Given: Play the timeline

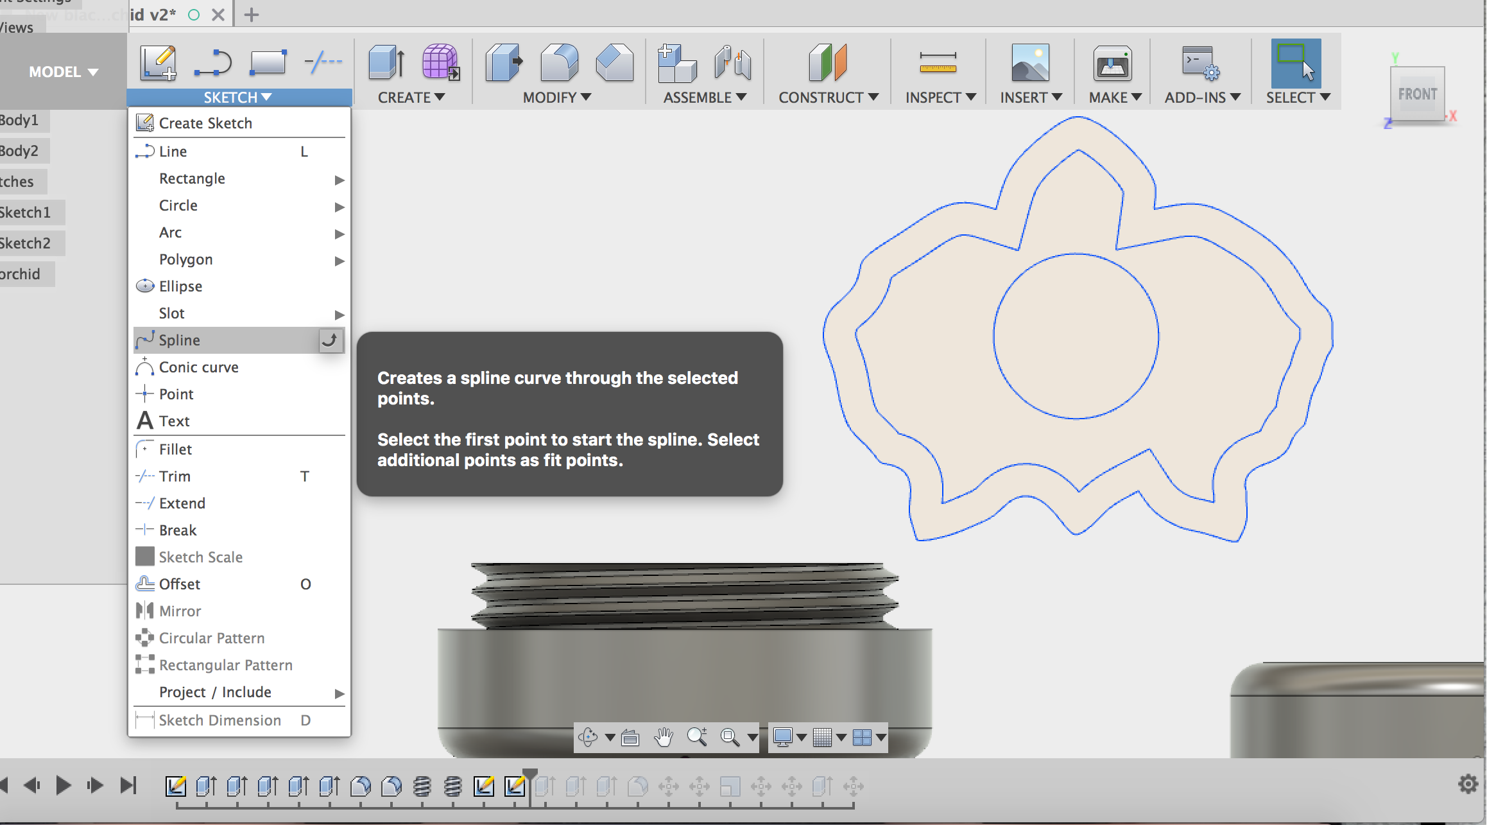Looking at the screenshot, I should (x=63, y=785).
